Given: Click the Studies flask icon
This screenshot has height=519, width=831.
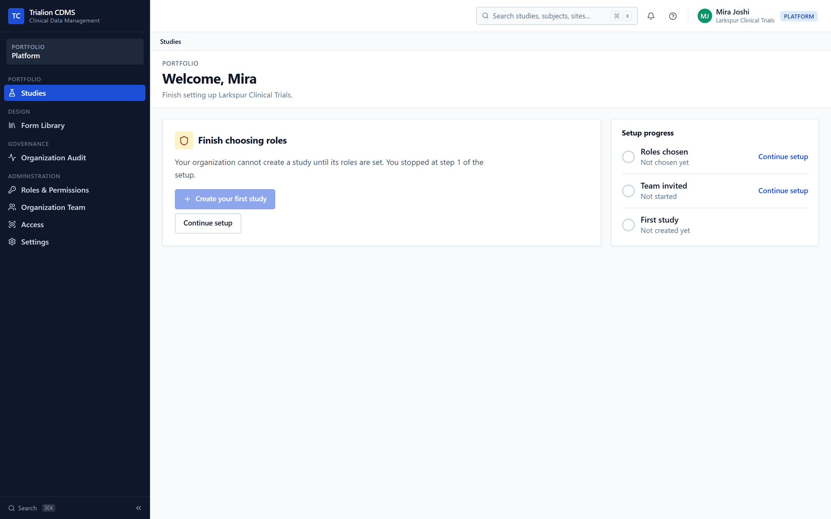Looking at the screenshot, I should (12, 93).
